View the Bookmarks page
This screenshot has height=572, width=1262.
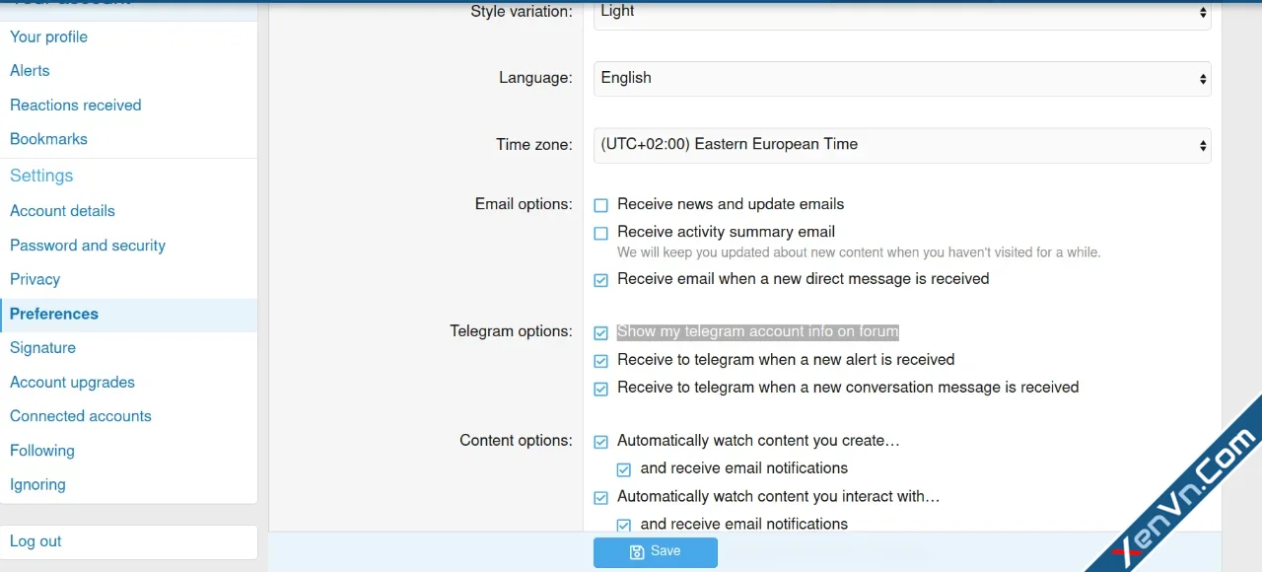(48, 139)
